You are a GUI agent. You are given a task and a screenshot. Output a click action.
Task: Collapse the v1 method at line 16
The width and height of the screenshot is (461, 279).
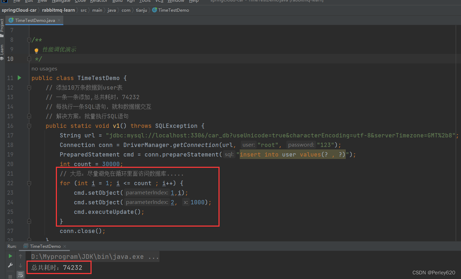coord(29,126)
